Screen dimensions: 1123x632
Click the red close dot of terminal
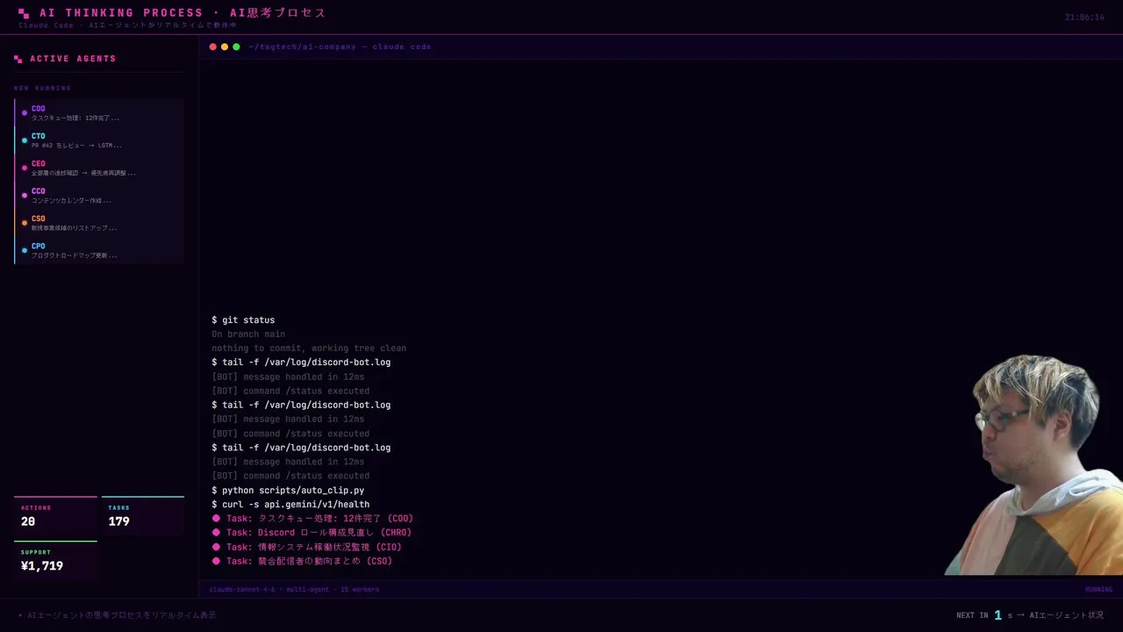coord(212,47)
